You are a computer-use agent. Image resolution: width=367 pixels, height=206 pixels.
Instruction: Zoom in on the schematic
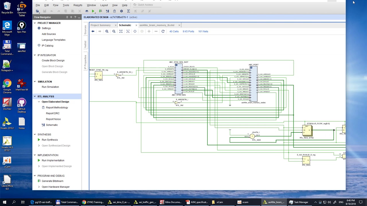107,31
